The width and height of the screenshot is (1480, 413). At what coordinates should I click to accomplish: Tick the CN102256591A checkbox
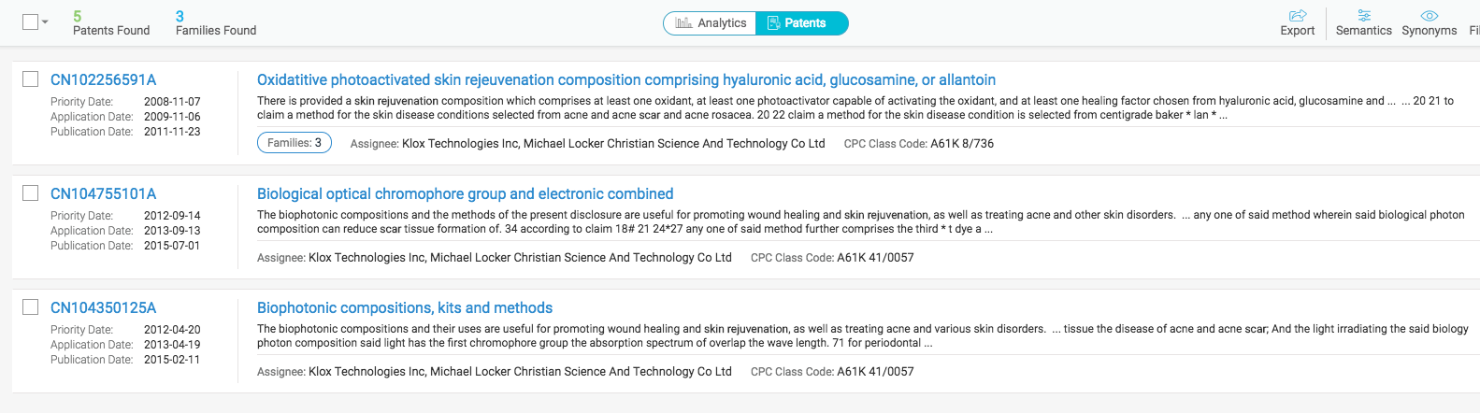click(x=31, y=79)
